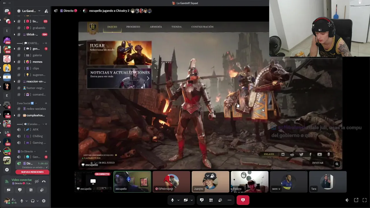Viewport: 370px width, 208px height.
Task: Deafen using headphones icon in user panel
Action: coord(33,201)
